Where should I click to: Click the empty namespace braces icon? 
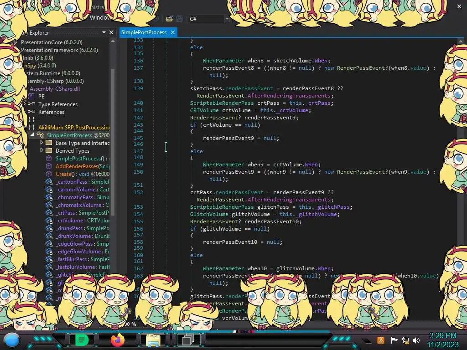coord(31,119)
